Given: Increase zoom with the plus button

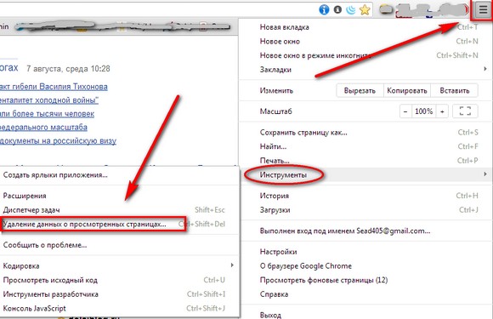Looking at the screenshot, I should click(442, 111).
